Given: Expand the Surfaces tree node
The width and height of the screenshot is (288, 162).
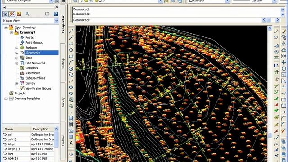Looking at the screenshot, I should tap(17, 48).
